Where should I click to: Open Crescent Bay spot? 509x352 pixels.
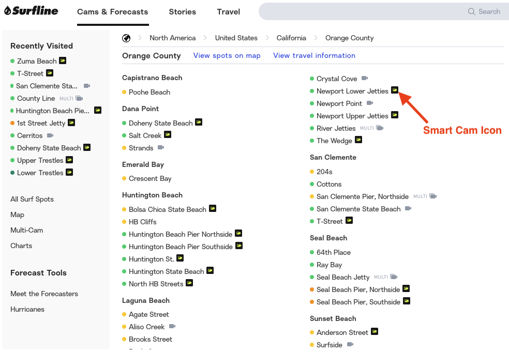coord(150,179)
